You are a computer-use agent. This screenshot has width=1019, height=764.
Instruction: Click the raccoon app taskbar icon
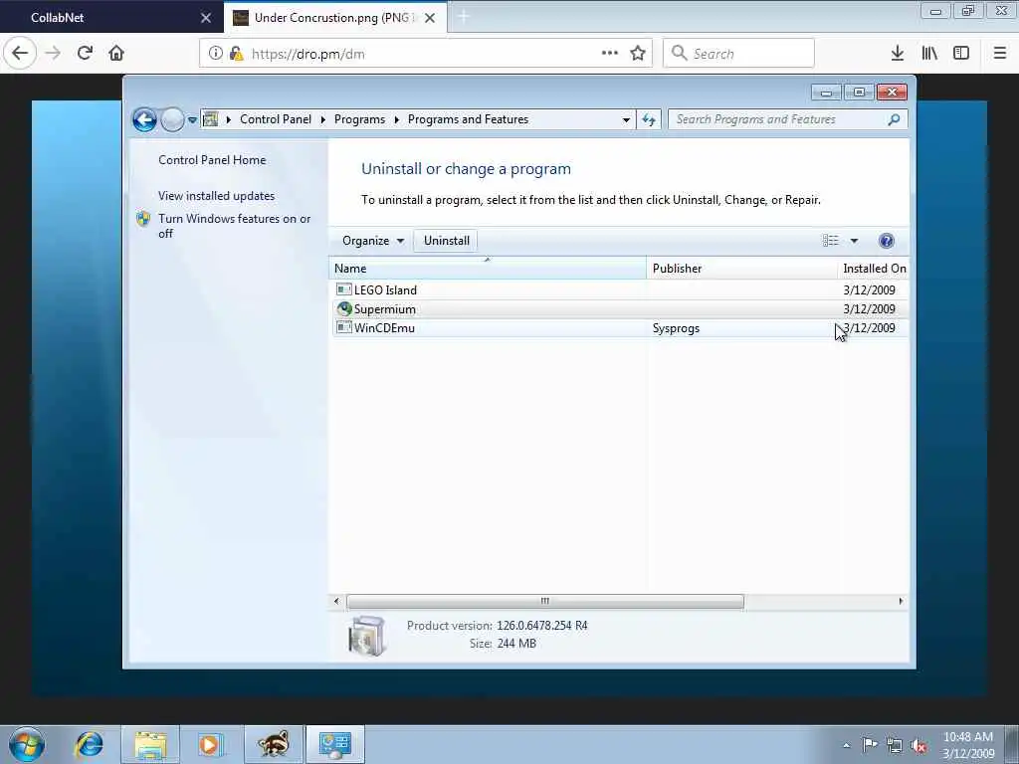273,744
